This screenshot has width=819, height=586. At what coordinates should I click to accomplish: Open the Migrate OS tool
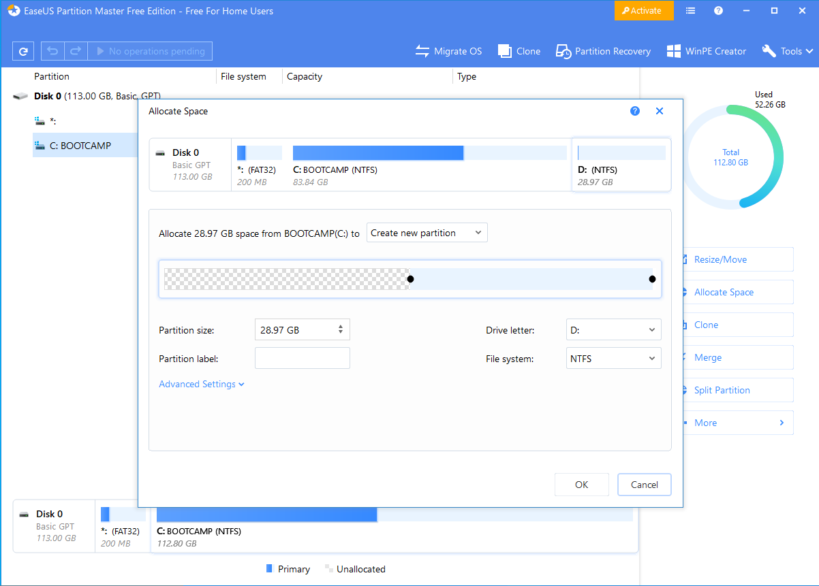pyautogui.click(x=448, y=51)
